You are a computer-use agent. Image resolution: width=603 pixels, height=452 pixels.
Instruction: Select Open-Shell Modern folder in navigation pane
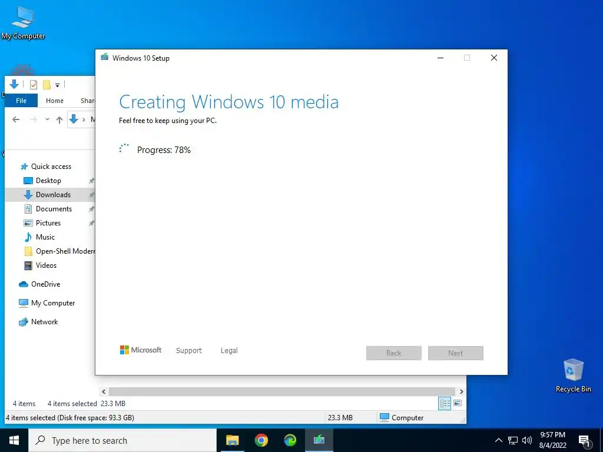[x=59, y=251]
